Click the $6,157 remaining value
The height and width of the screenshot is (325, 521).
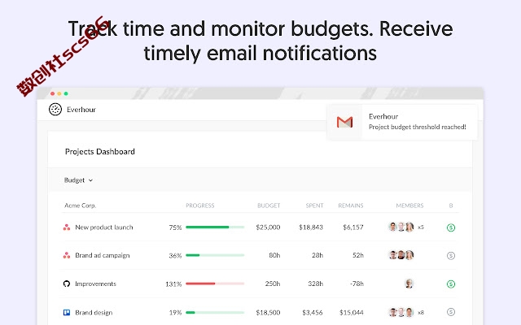point(353,227)
